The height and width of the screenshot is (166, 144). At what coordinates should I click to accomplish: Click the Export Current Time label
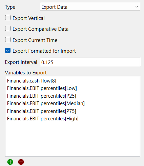[x=35, y=40]
